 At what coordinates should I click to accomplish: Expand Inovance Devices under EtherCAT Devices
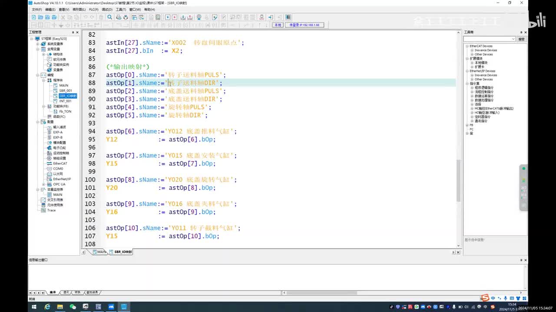click(x=472, y=50)
